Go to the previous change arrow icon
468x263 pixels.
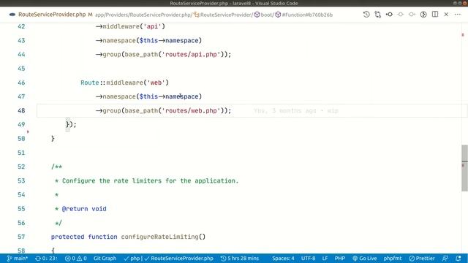point(401,15)
